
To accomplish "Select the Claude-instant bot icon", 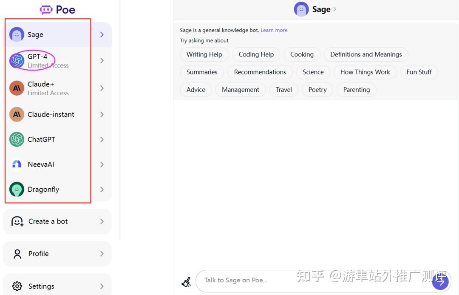I will click(x=16, y=114).
